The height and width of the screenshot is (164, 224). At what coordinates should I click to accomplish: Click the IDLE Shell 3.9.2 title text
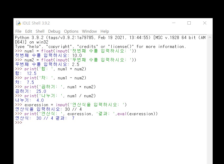36,23
